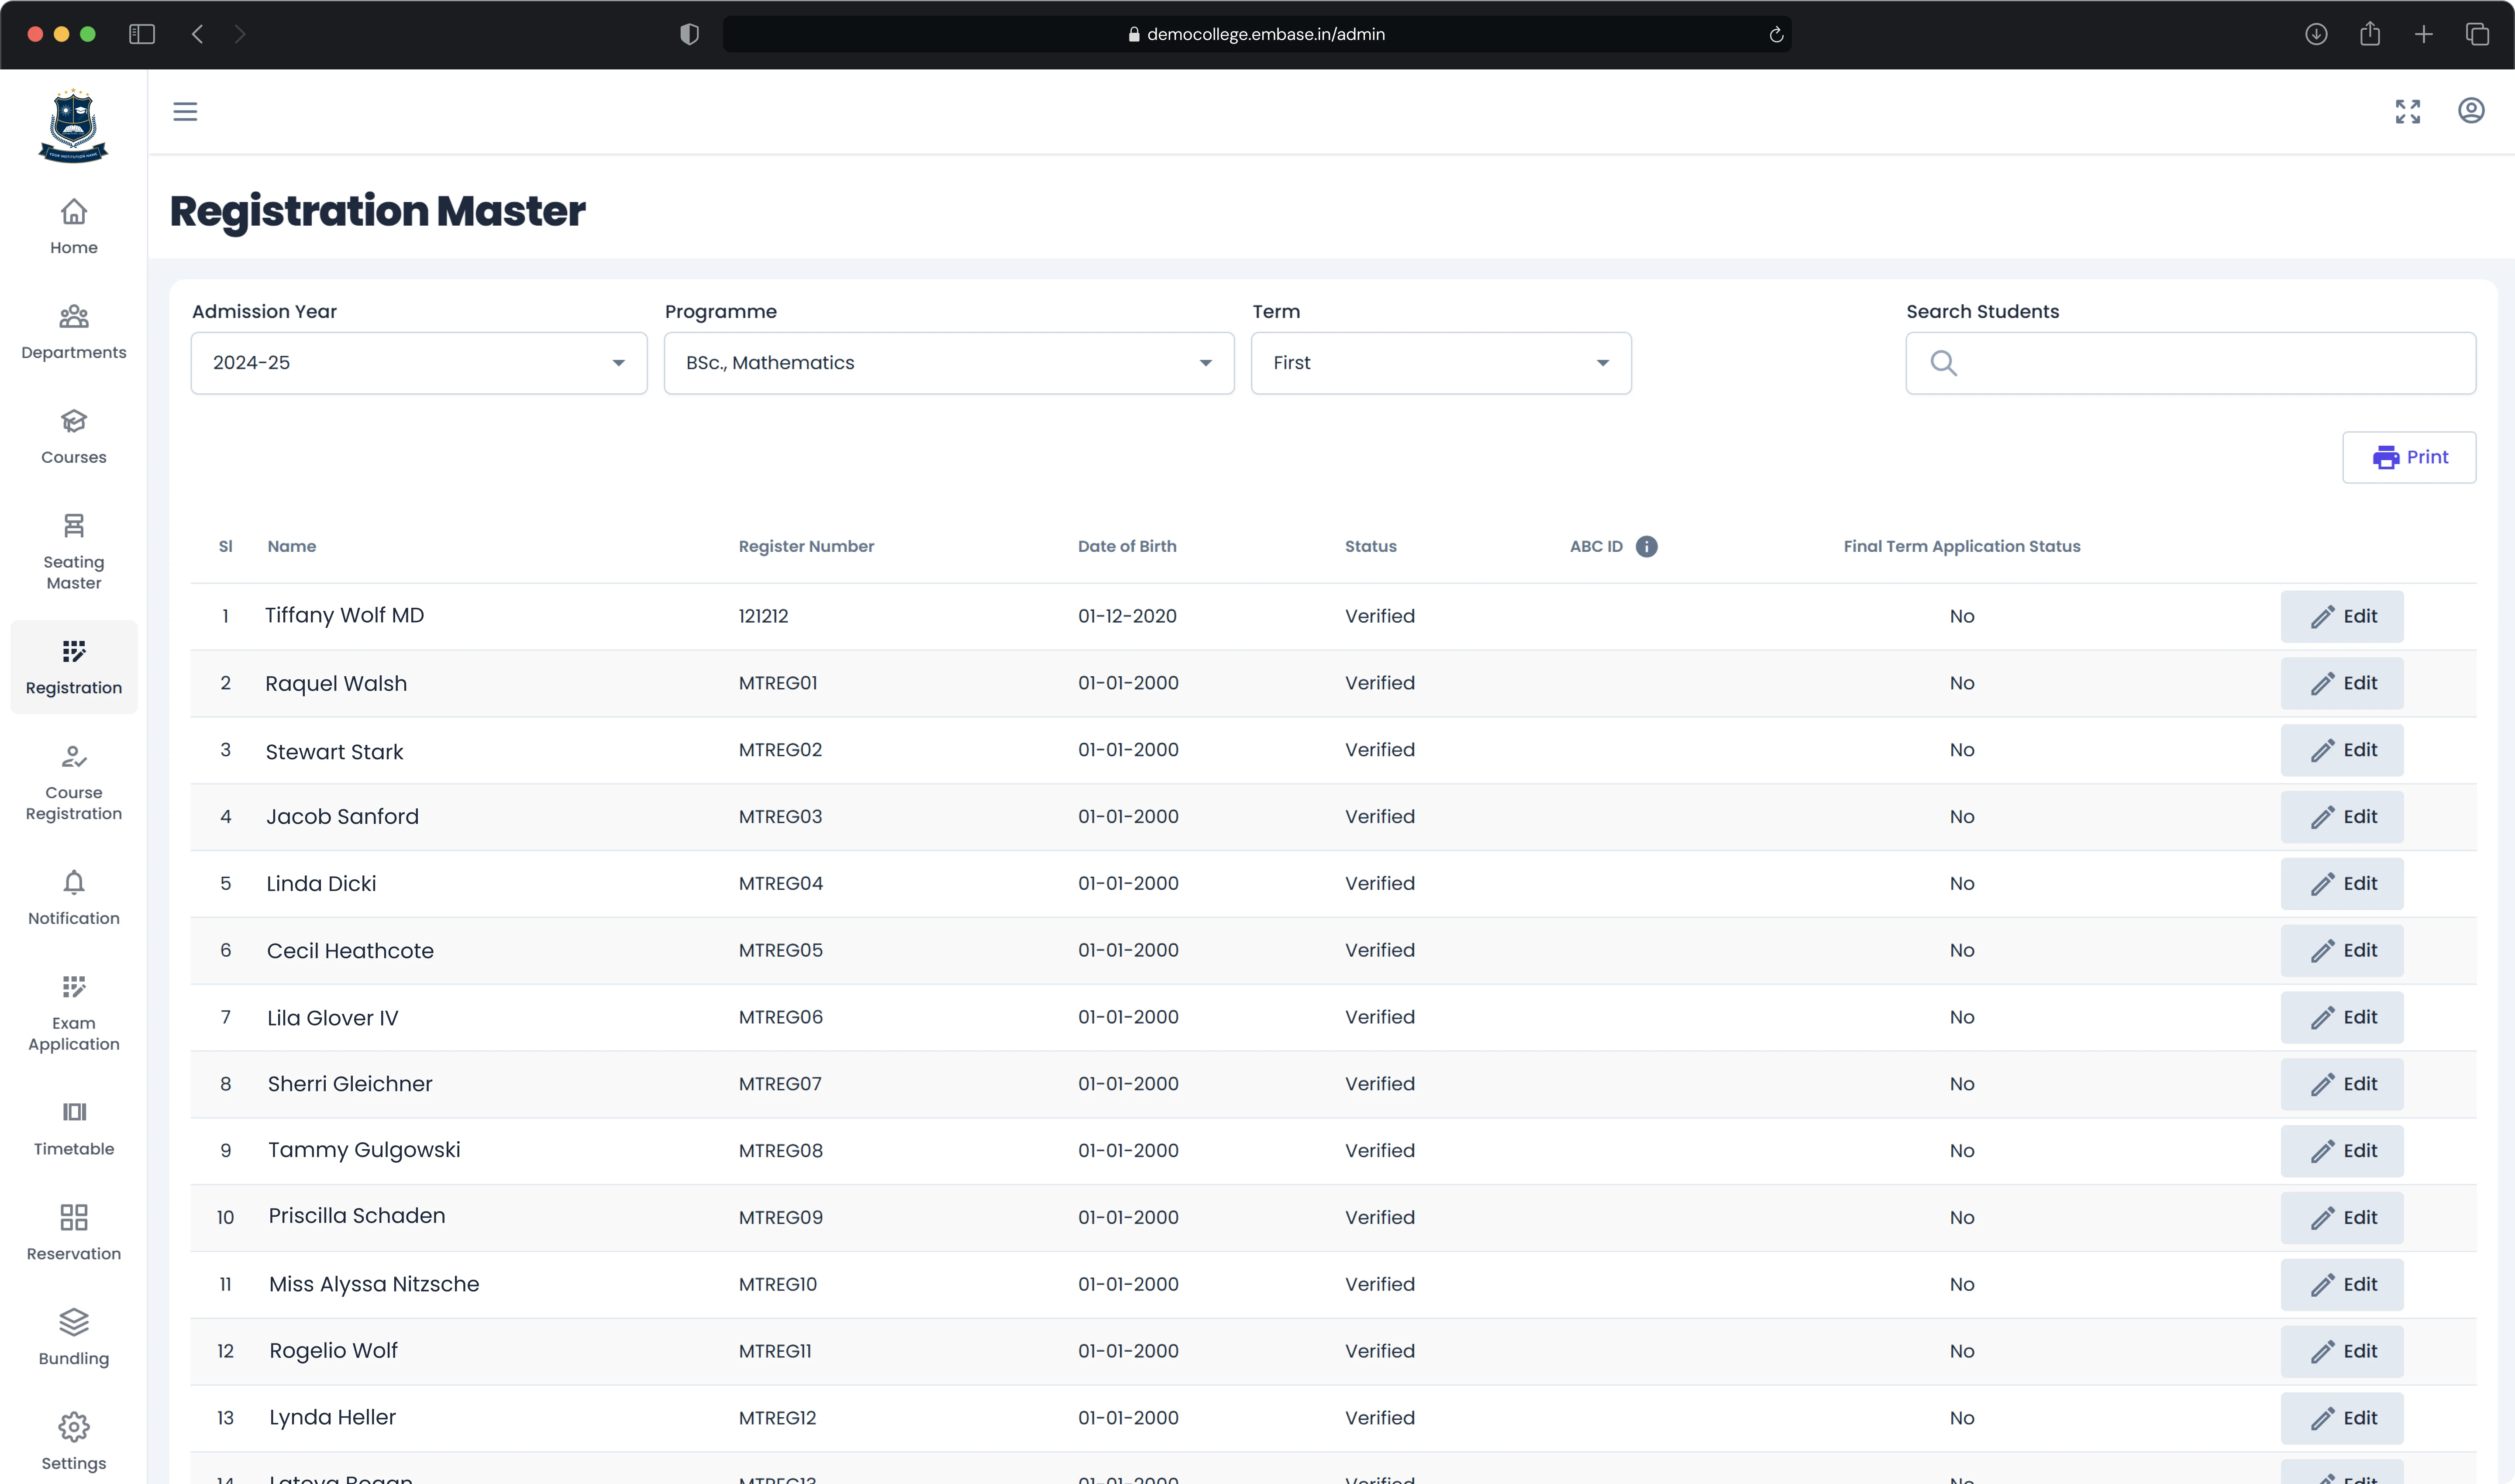This screenshot has width=2515, height=1484.
Task: Edit Raquel Walsh's record
Action: point(2342,683)
